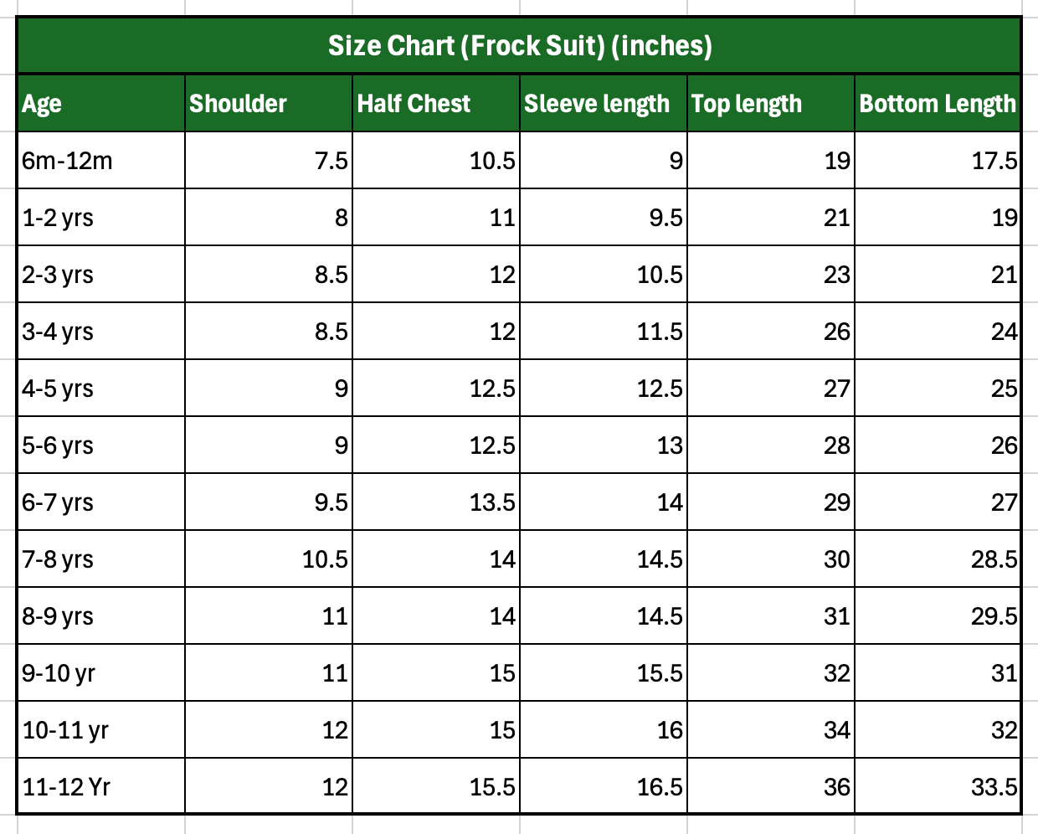Select the 7-8 yrs age cell
The image size is (1038, 834).
100,559
